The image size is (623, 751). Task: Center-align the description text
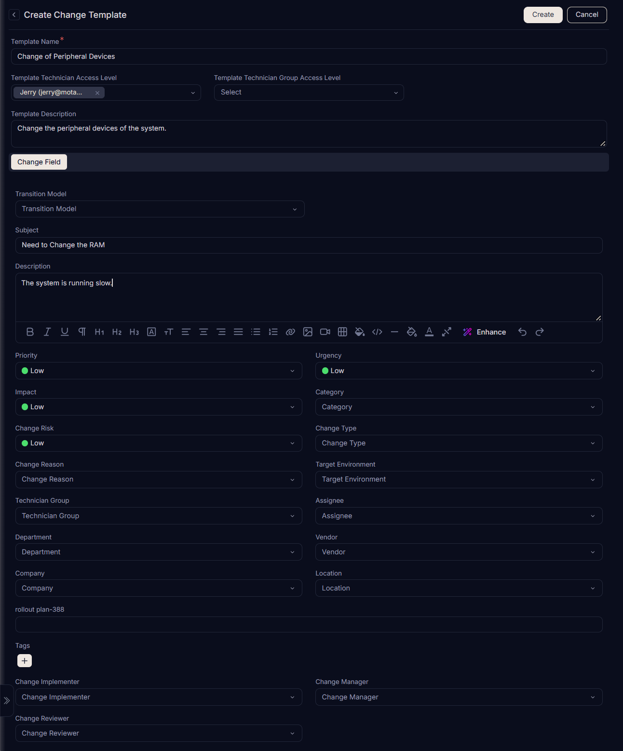pyautogui.click(x=203, y=332)
